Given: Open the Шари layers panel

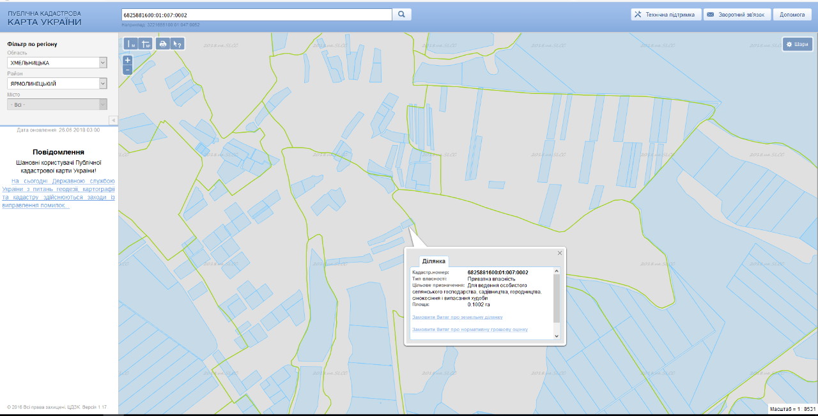Looking at the screenshot, I should [797, 44].
